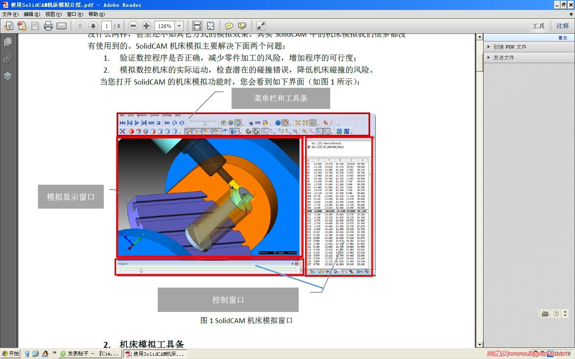575x359 pixels.
Task: Open the attachments paperclip panel
Action: click(8, 59)
